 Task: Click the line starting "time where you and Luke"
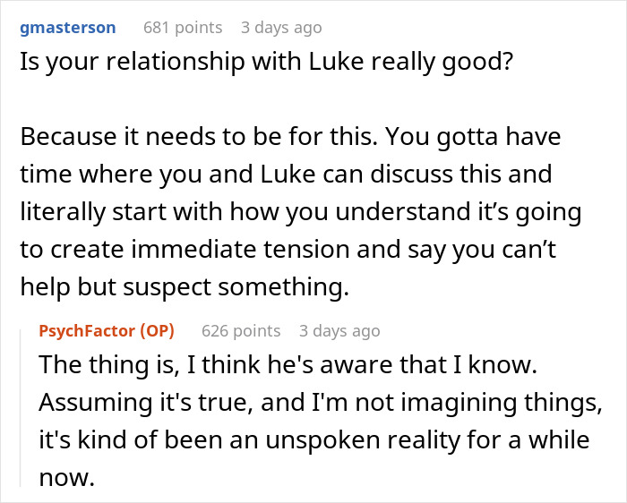point(286,175)
